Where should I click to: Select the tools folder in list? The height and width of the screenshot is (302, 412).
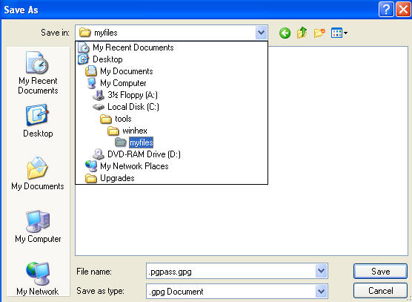coord(116,119)
